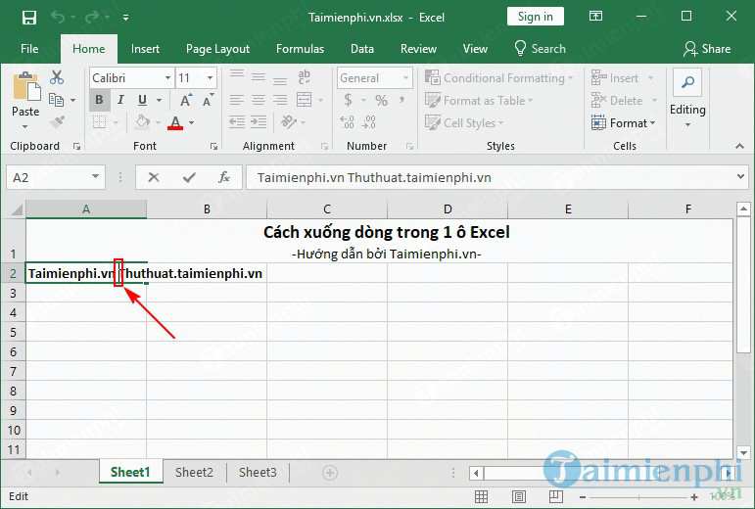Switch to the Insert tab
Image resolution: width=755 pixels, height=509 pixels.
(x=145, y=49)
